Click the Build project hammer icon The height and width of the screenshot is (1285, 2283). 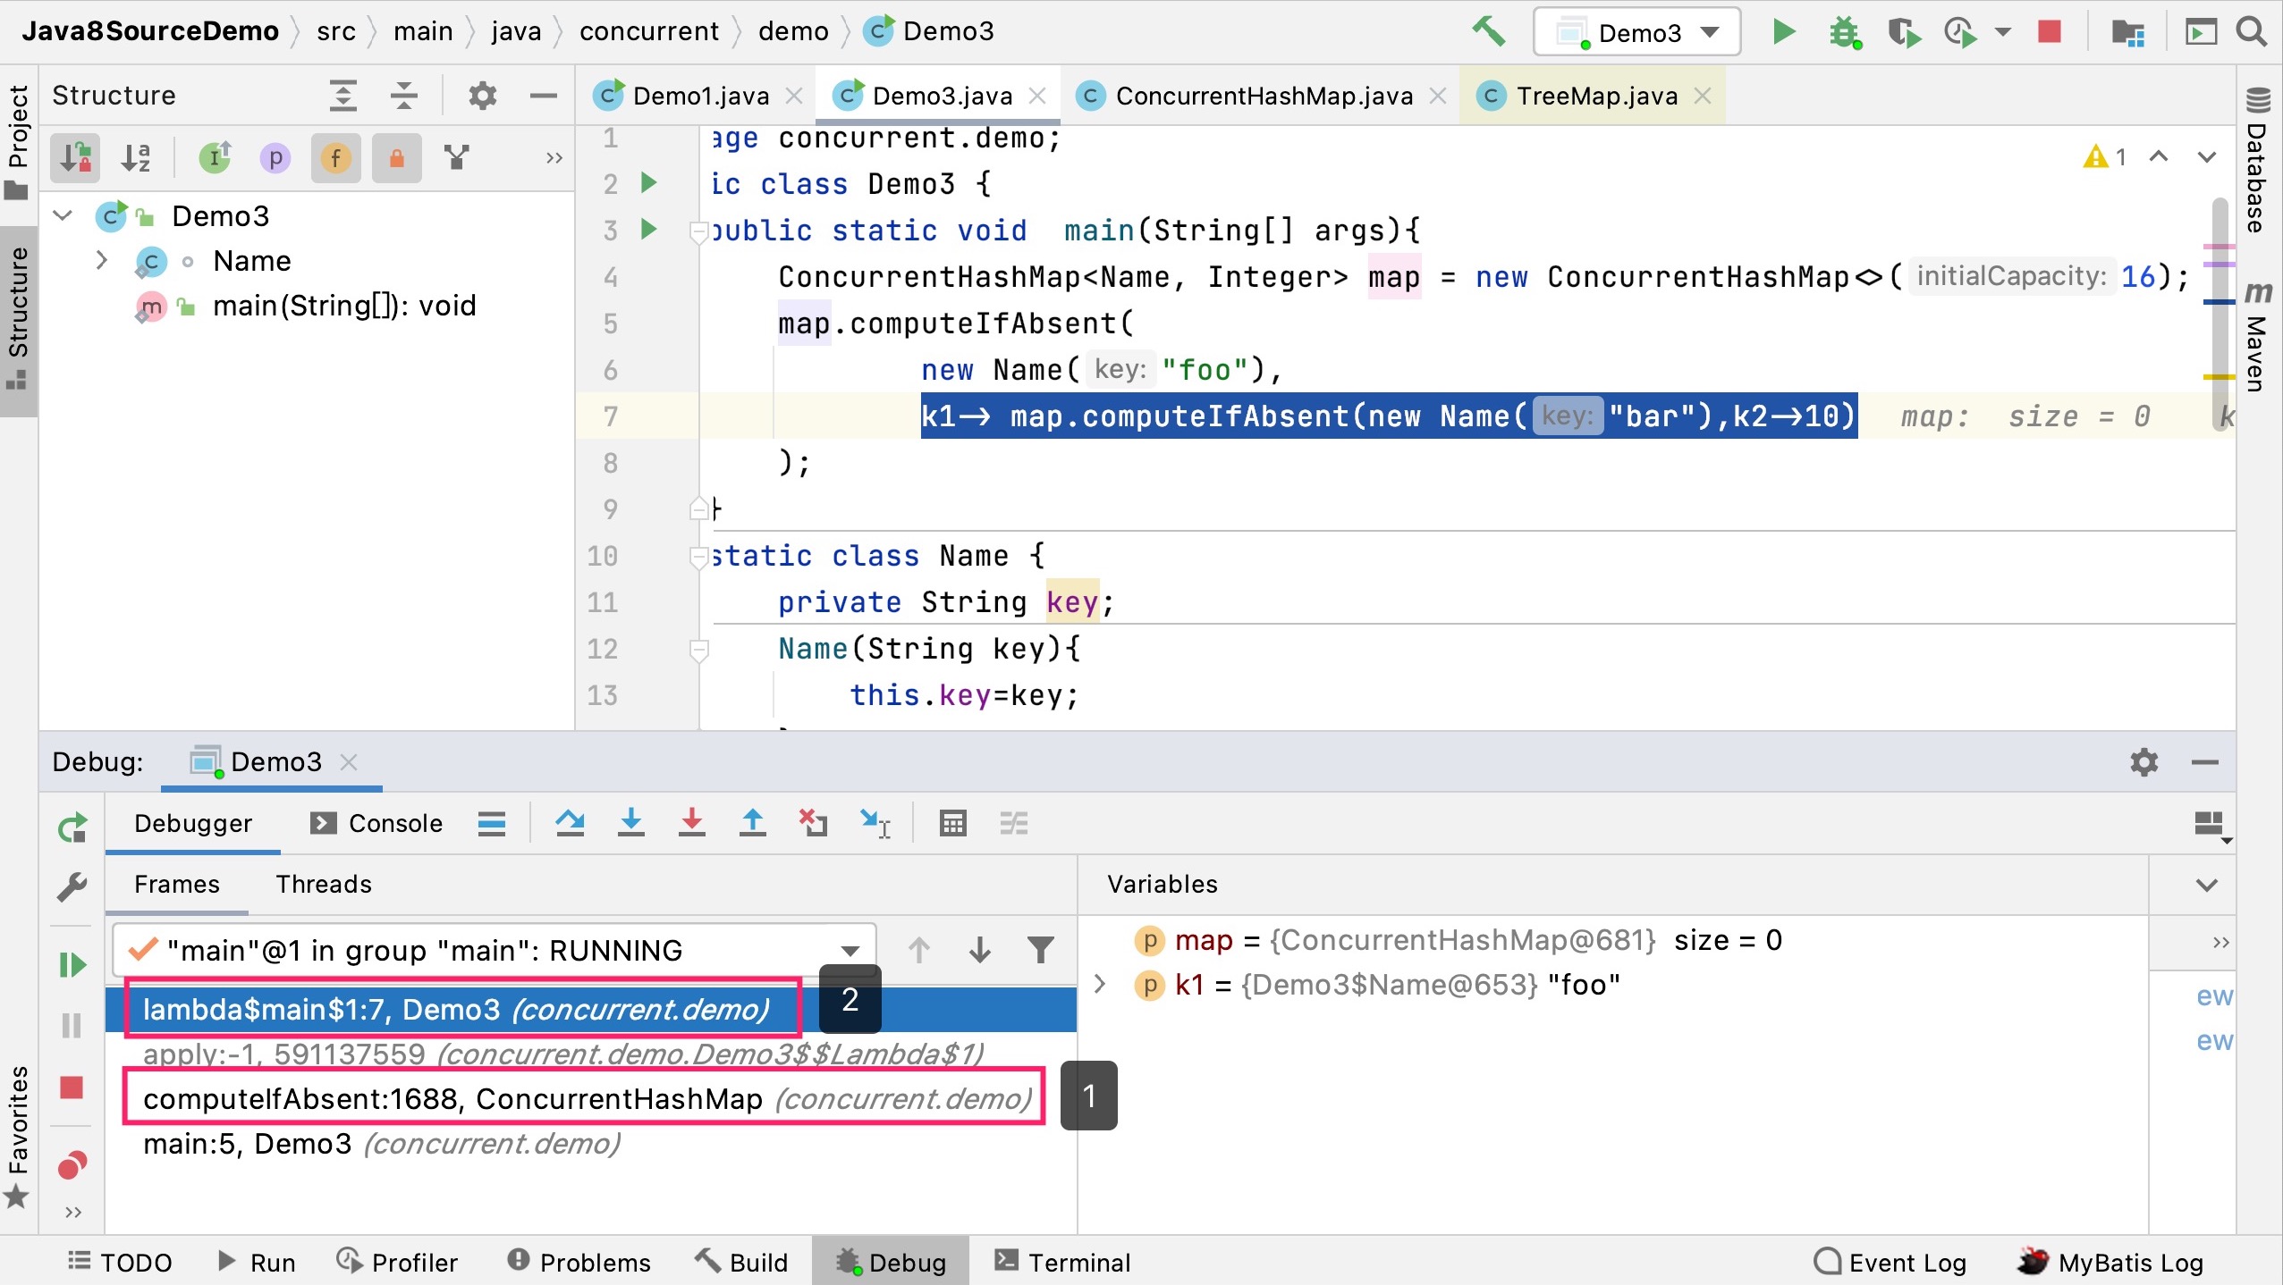click(1488, 32)
